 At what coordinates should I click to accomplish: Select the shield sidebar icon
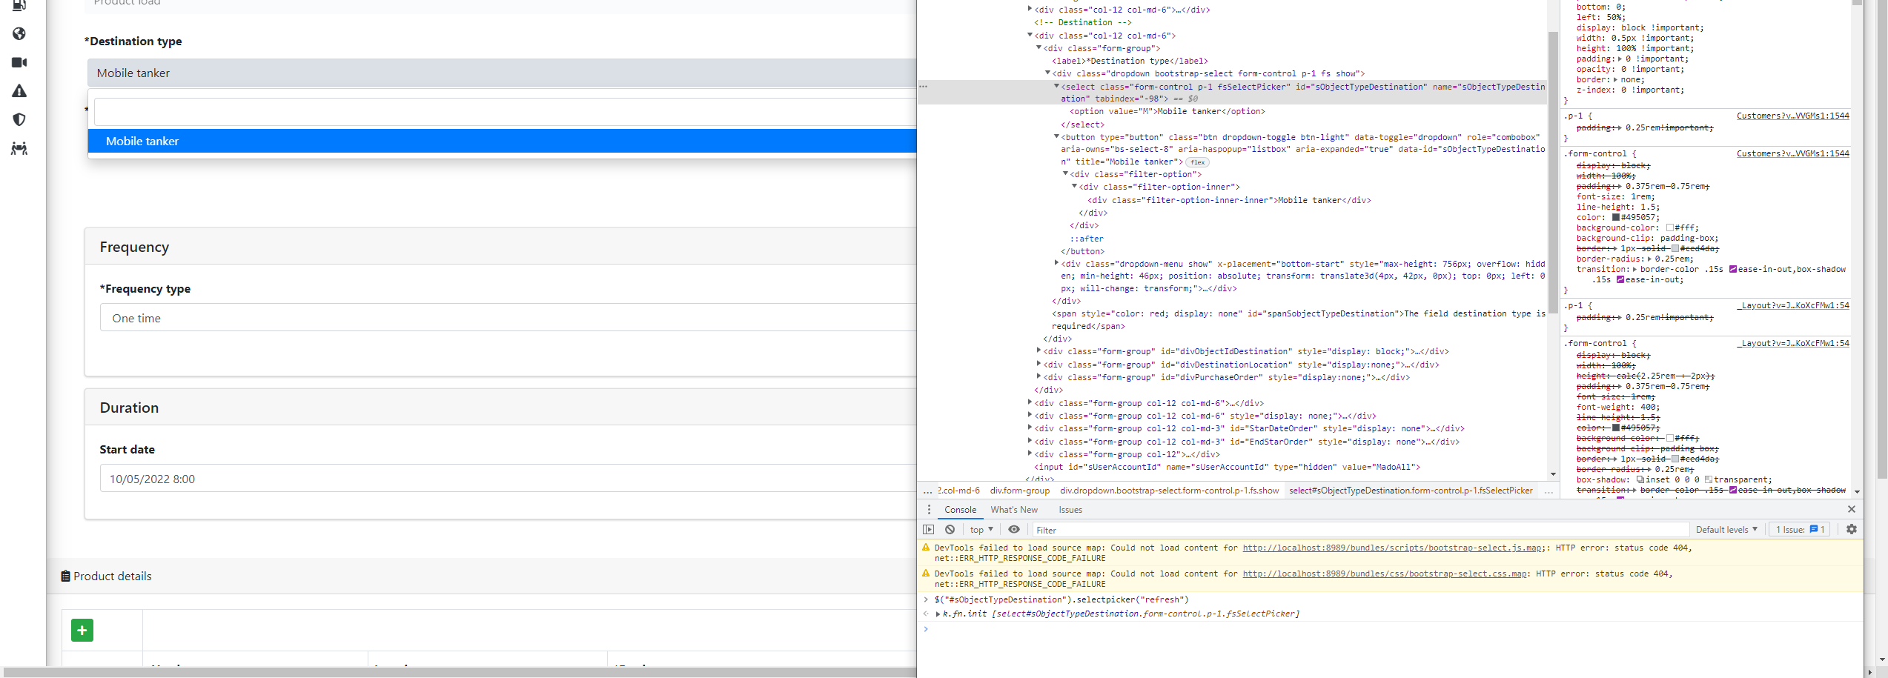(x=19, y=119)
